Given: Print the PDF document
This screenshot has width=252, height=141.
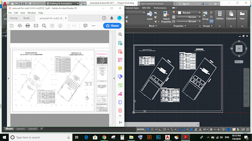Looking at the screenshot, I should (28, 26).
